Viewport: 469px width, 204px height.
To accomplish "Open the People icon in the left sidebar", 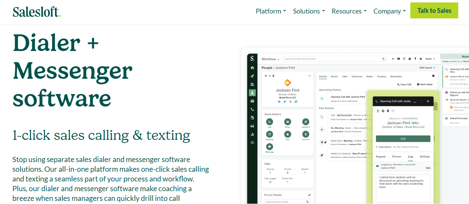I will click(252, 93).
